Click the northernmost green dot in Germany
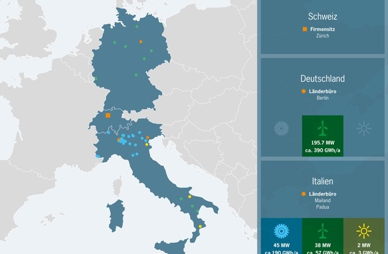Image resolution: width=388 pixels, height=254 pixels. click(137, 27)
